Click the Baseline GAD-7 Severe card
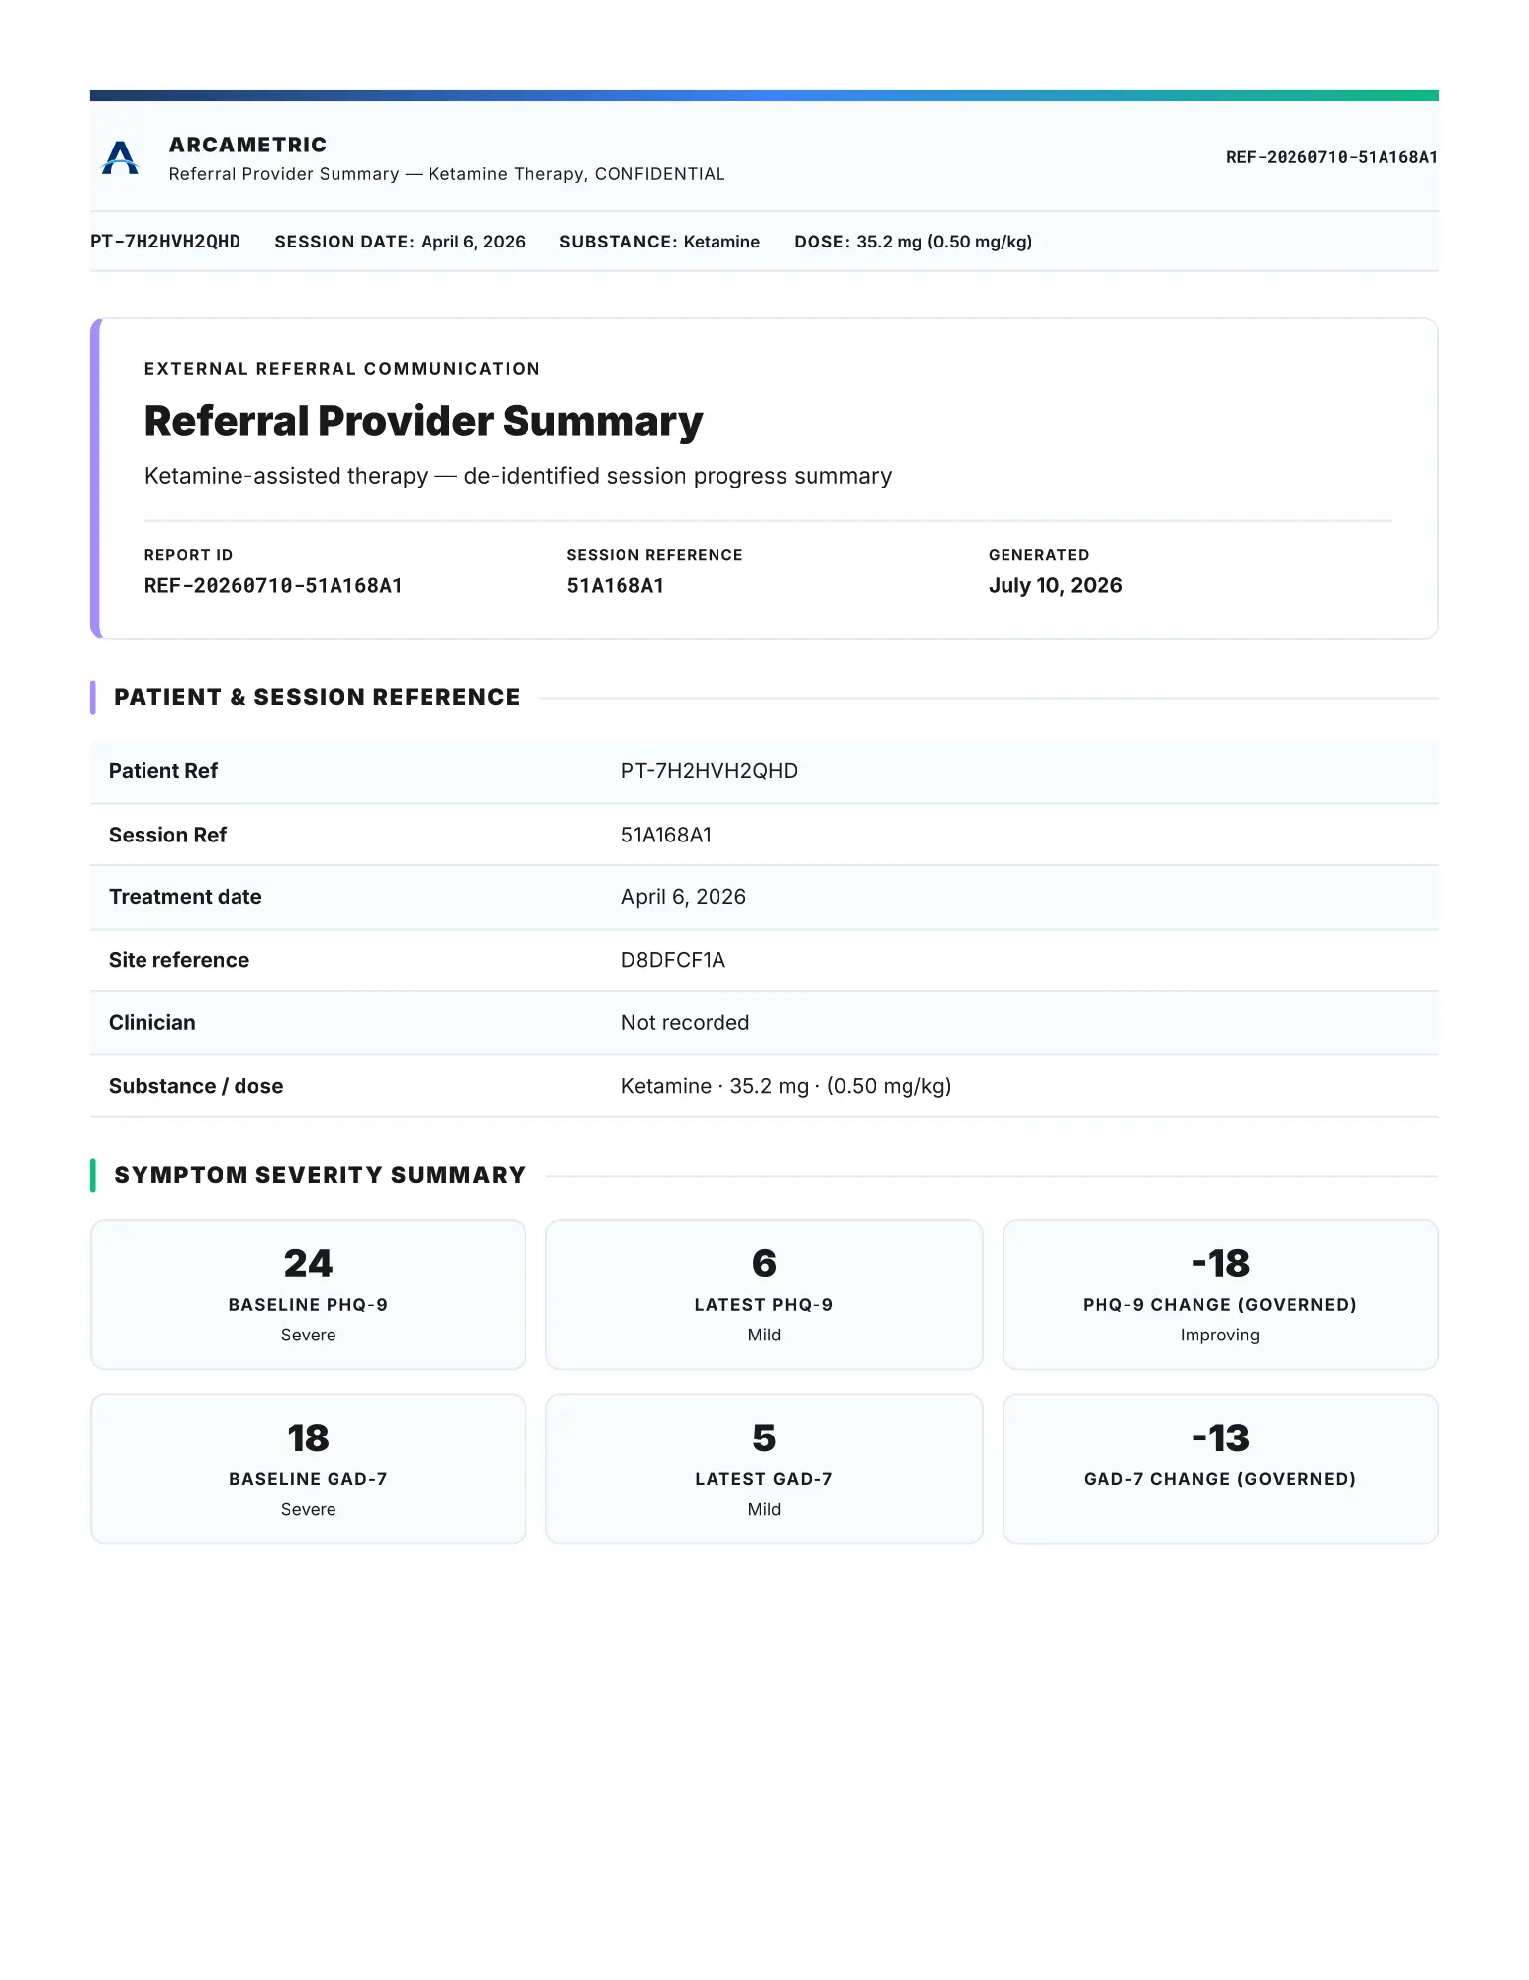The width and height of the screenshot is (1529, 1980). pos(308,1469)
